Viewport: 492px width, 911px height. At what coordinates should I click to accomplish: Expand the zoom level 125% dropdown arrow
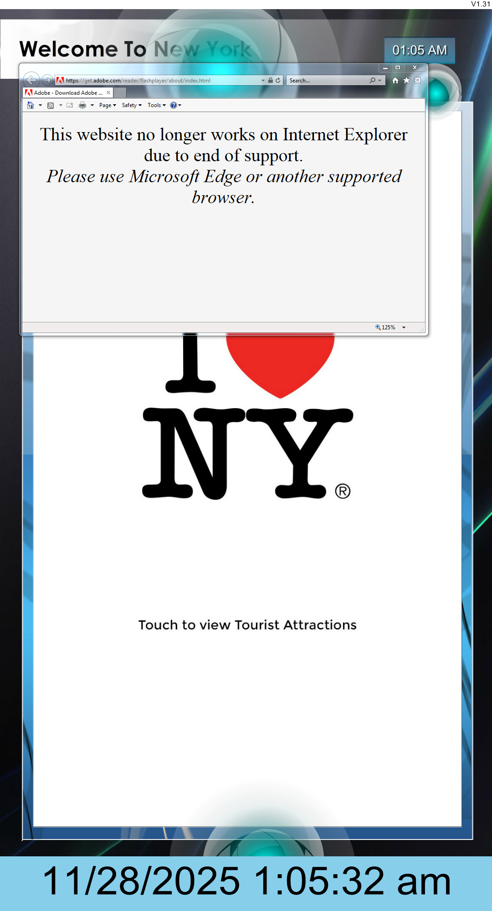coord(404,328)
